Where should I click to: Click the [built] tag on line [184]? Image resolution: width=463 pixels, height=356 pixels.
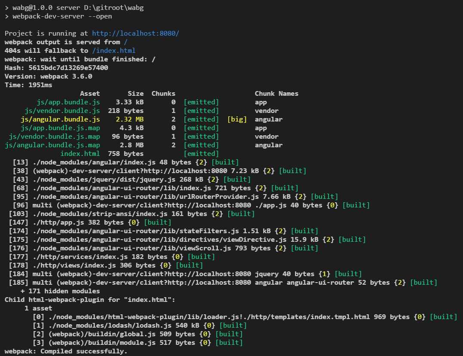point(348,274)
